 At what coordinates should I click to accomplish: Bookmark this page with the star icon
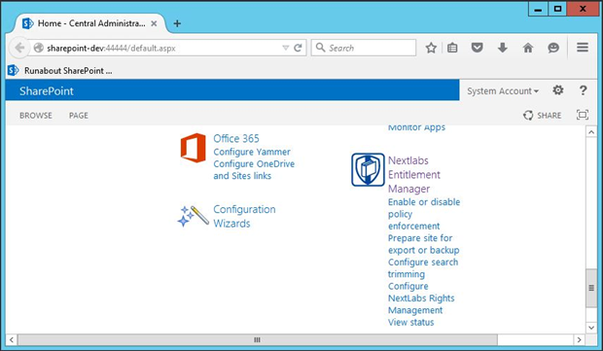(x=431, y=48)
